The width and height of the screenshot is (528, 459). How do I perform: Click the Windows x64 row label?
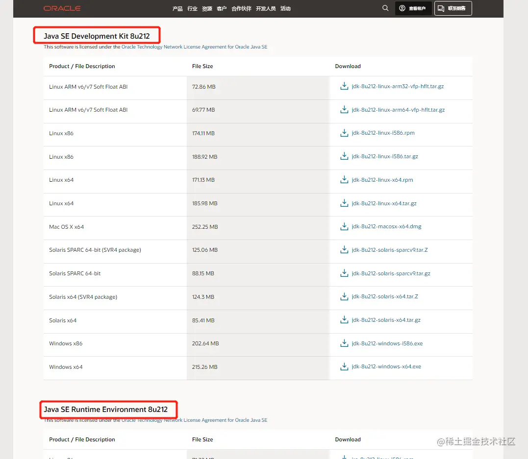tap(66, 367)
